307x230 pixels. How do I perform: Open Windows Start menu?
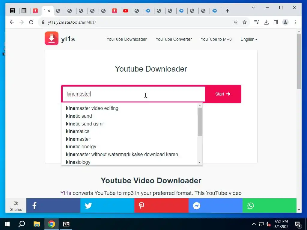7,224
